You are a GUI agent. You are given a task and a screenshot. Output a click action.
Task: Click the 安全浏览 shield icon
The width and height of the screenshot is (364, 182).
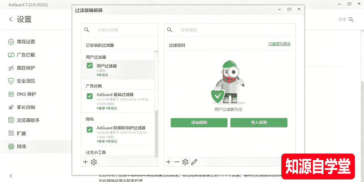[x=11, y=81]
